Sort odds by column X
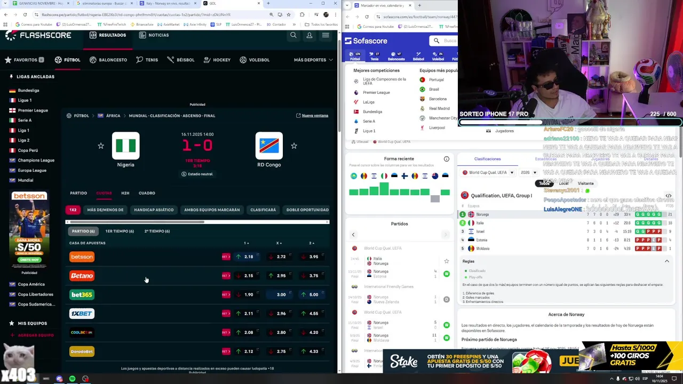The width and height of the screenshot is (683, 384). tap(279, 243)
